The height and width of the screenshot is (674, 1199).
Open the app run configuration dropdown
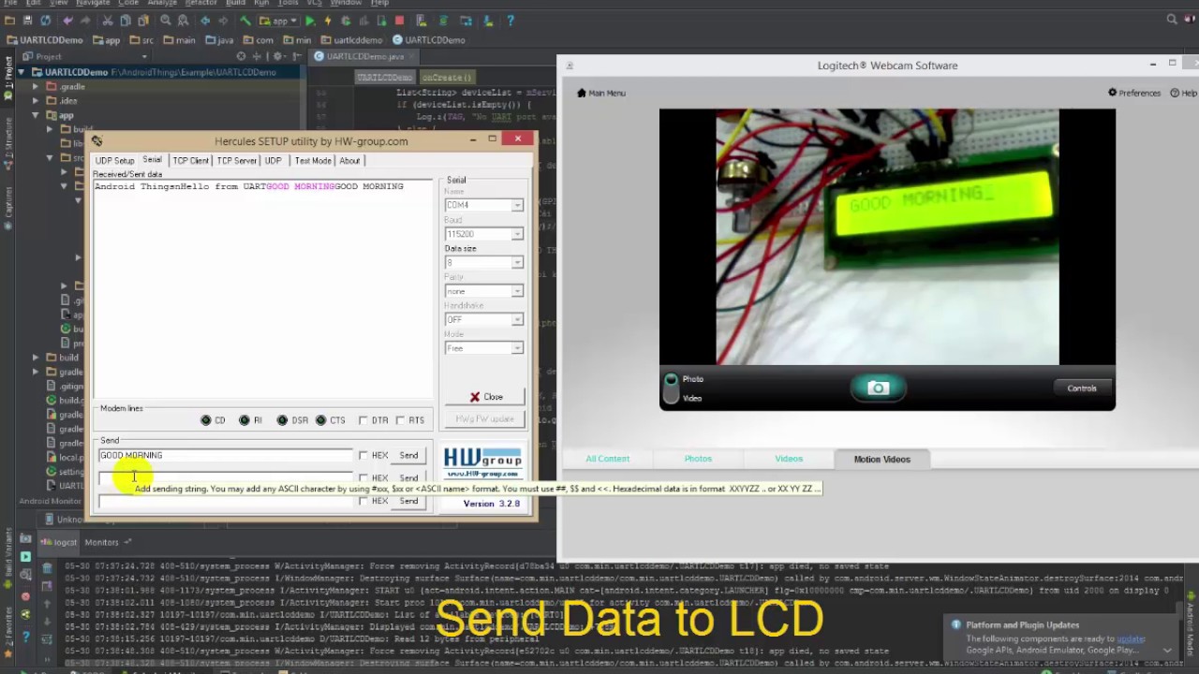click(278, 21)
